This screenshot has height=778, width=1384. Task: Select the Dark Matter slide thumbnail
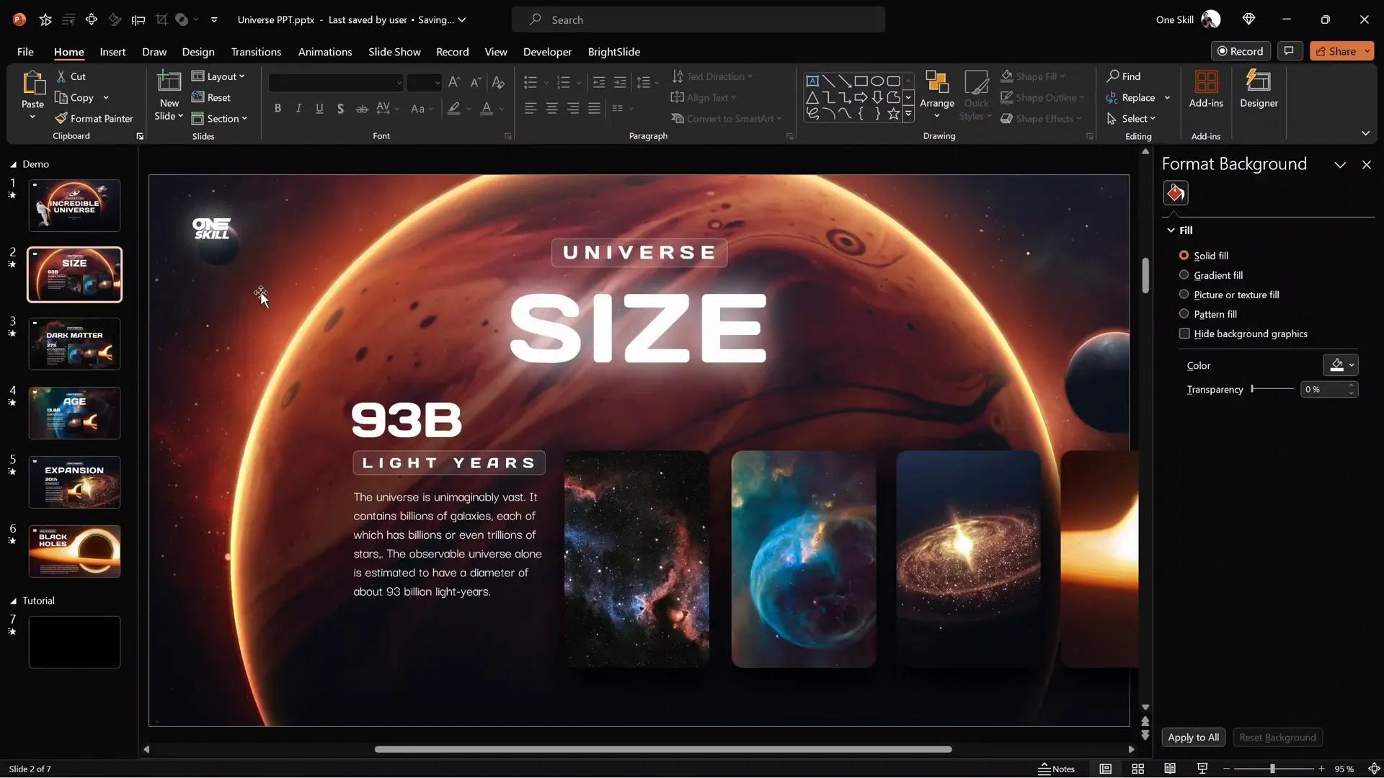74,344
